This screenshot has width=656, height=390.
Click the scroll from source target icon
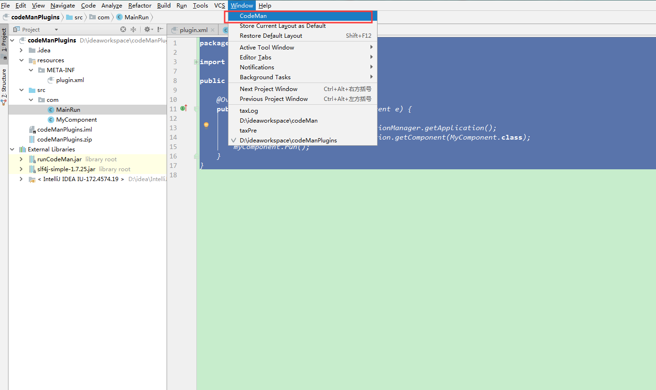[123, 29]
